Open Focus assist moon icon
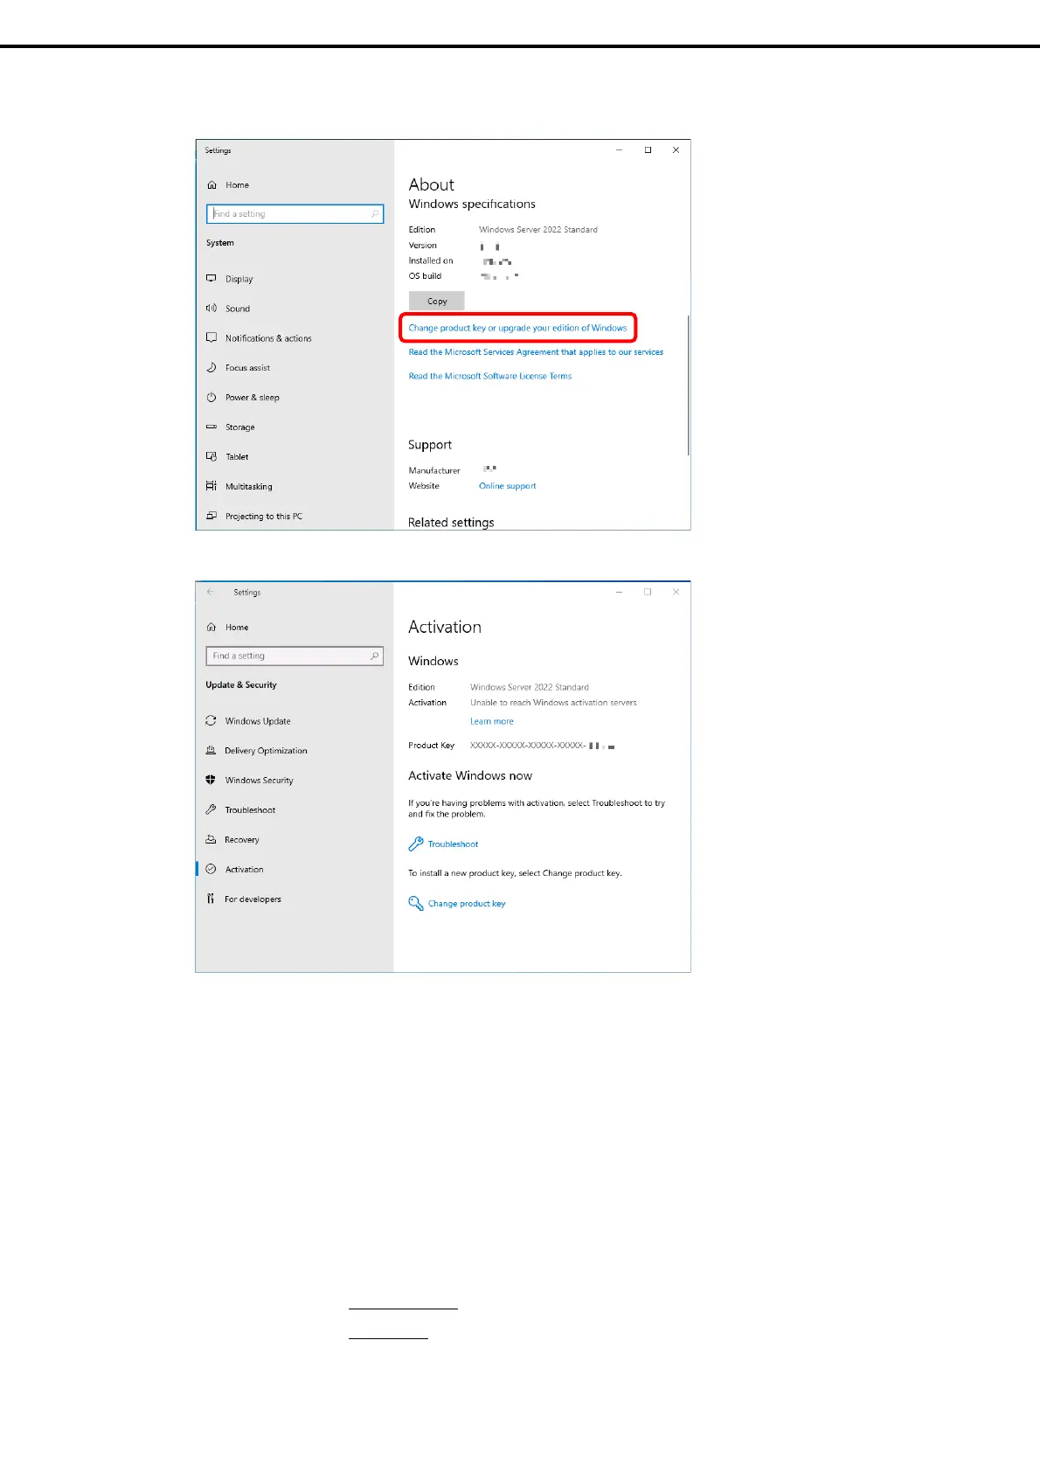 [211, 368]
